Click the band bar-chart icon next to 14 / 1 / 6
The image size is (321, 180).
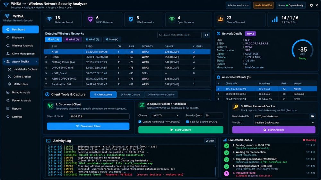(x=274, y=20)
